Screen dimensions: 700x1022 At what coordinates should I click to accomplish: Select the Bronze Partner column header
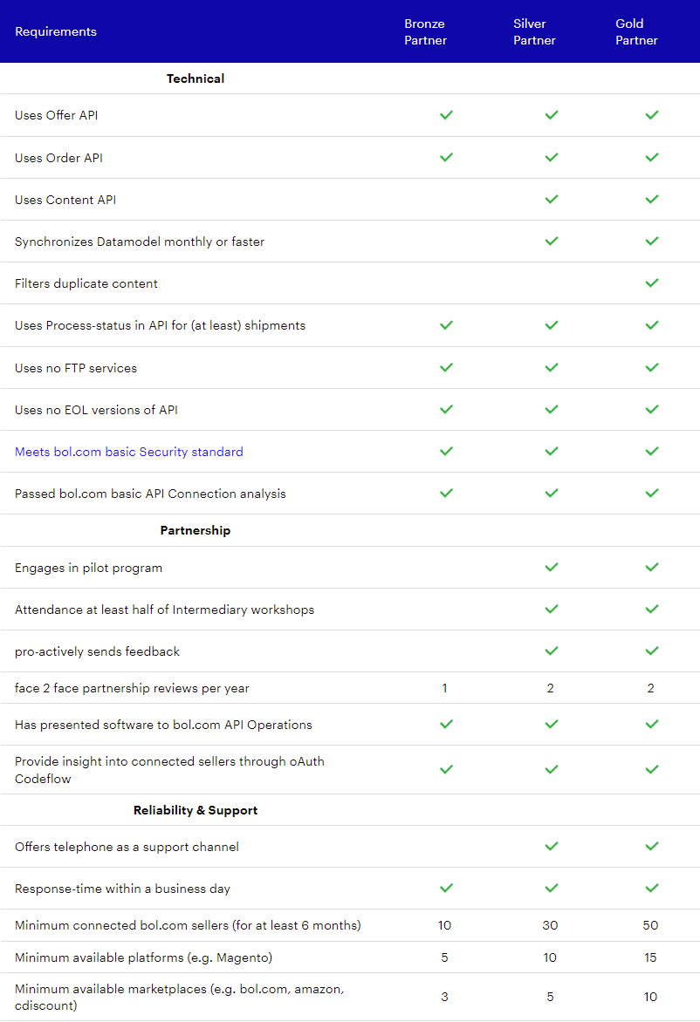[x=425, y=31]
